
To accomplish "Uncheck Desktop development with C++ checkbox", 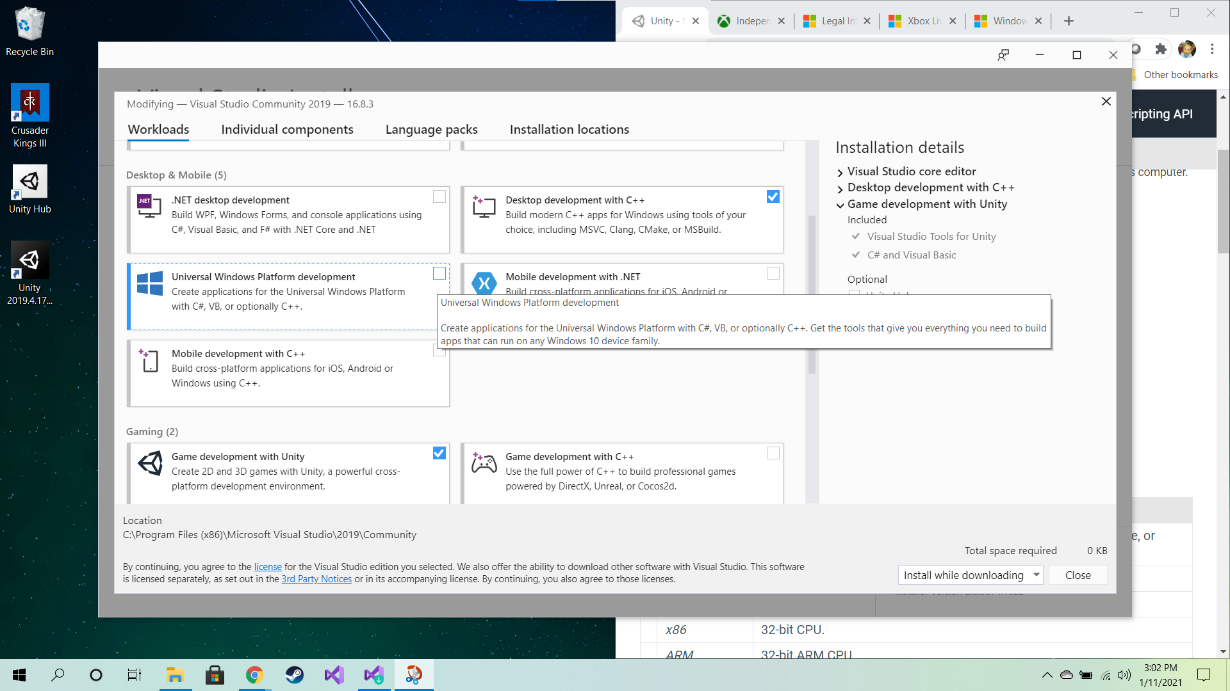I will 773,196.
